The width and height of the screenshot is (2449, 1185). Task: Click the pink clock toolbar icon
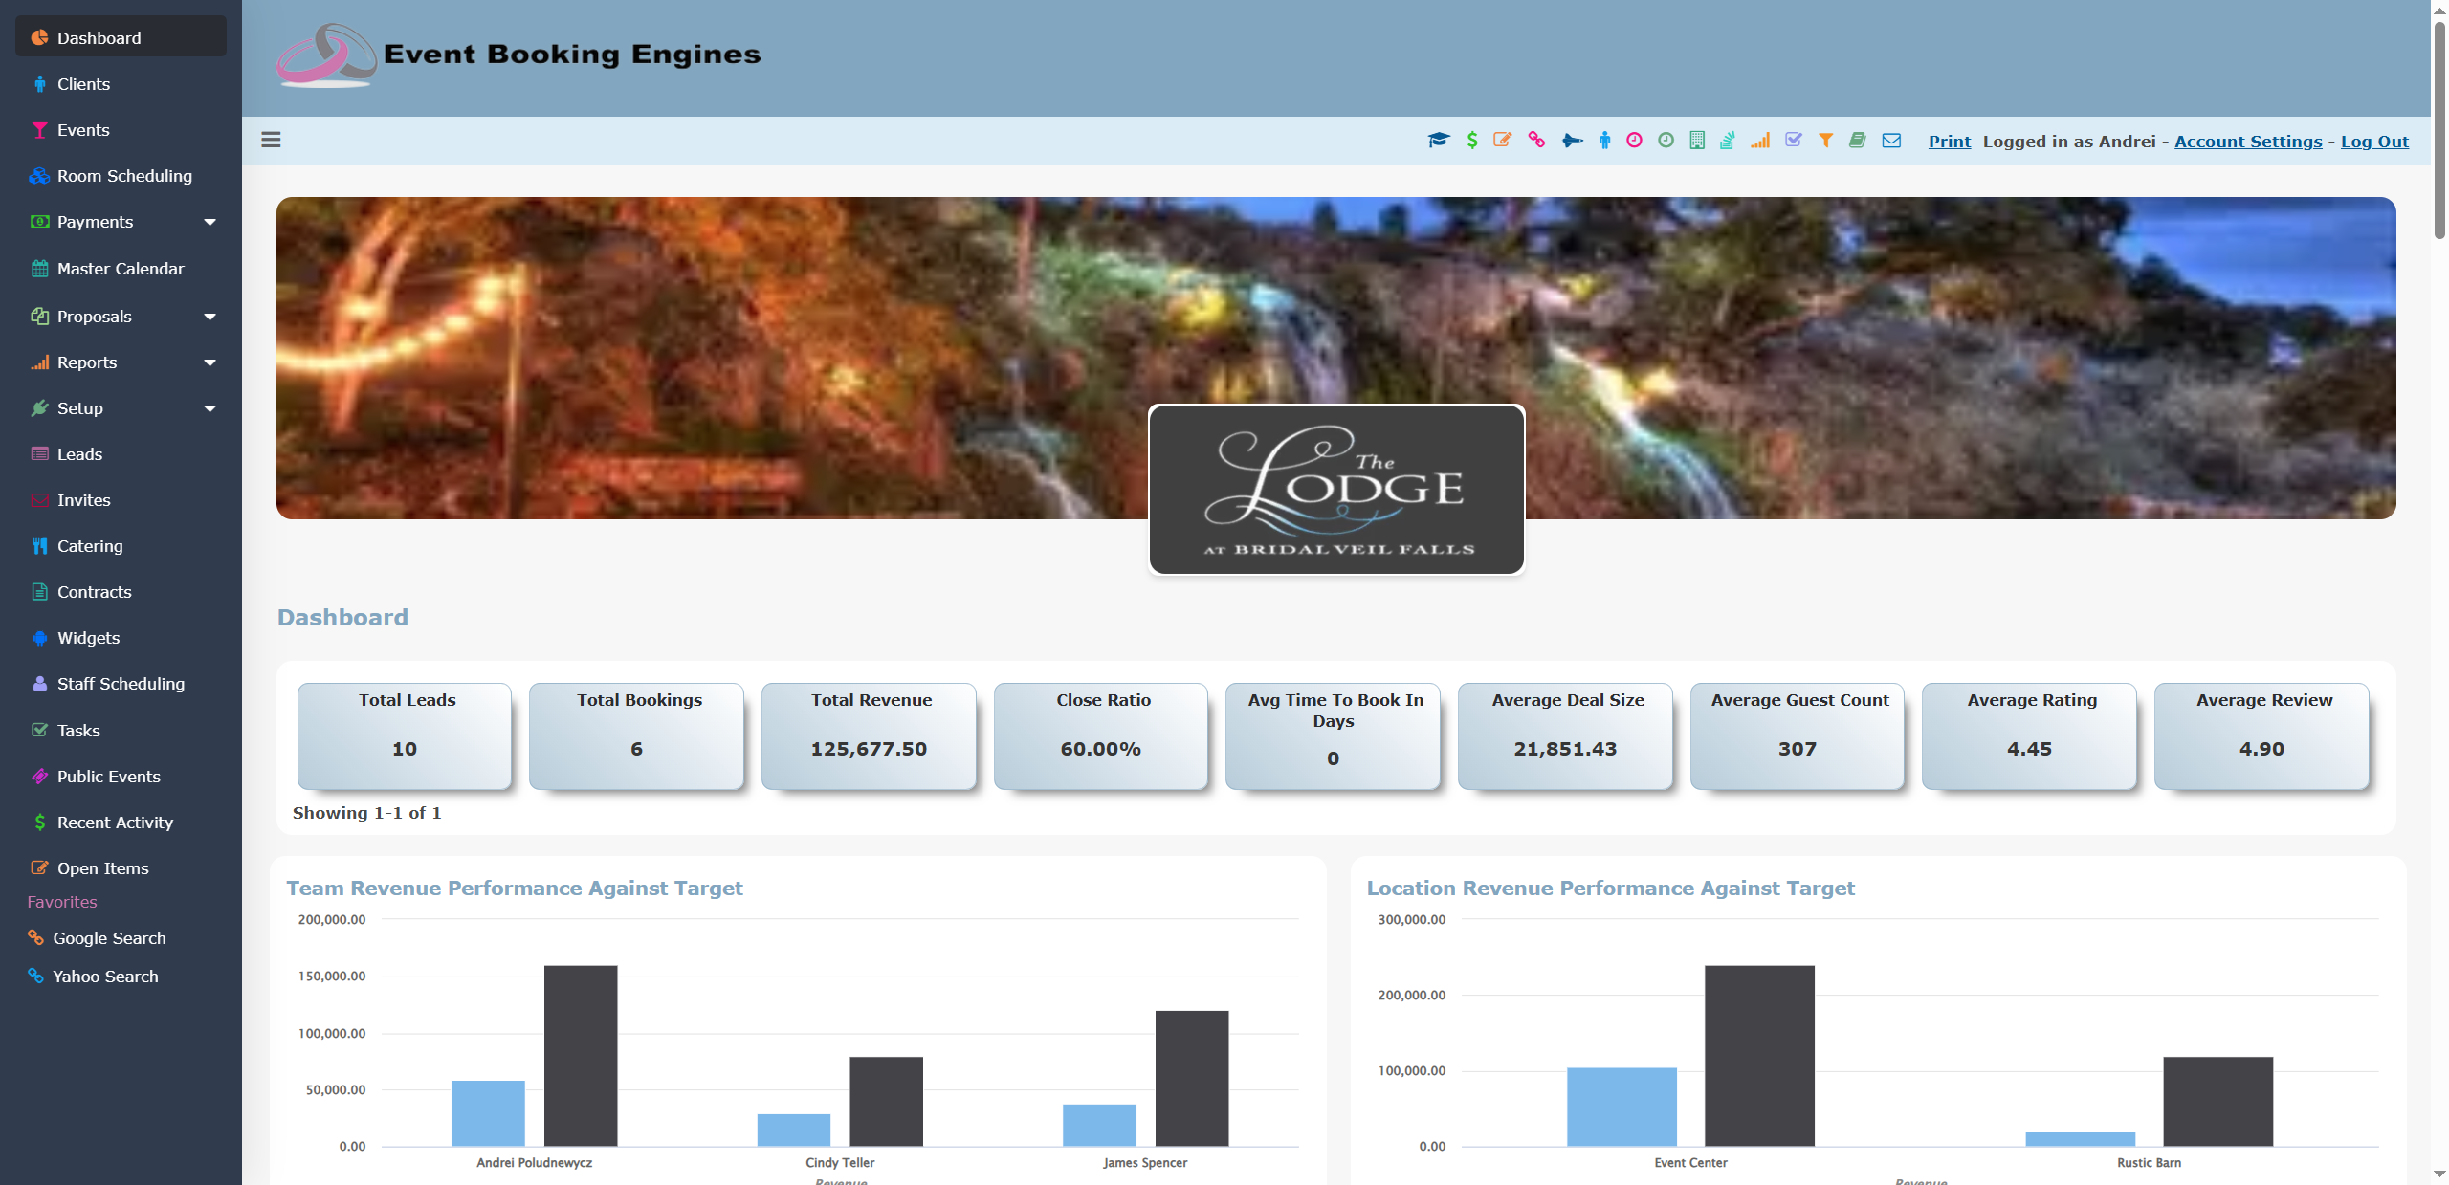tap(1635, 140)
